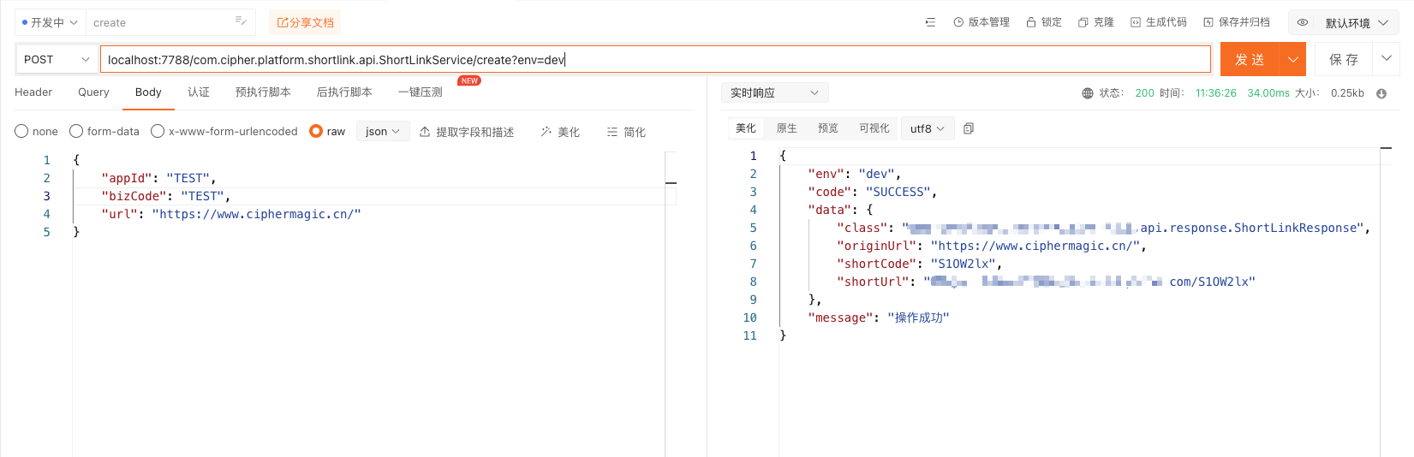This screenshot has width=1414, height=457.
Task: Open the 一键压测 load test tab
Action: [421, 92]
